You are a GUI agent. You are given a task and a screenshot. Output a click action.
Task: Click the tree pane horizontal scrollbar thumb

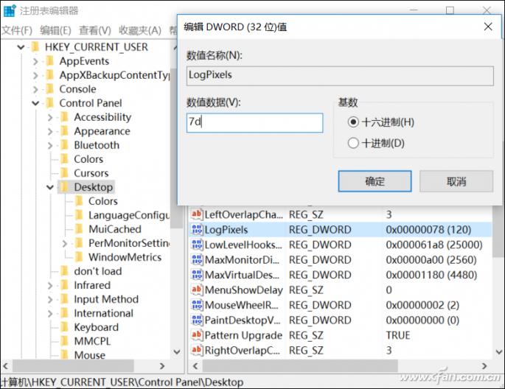(x=73, y=365)
